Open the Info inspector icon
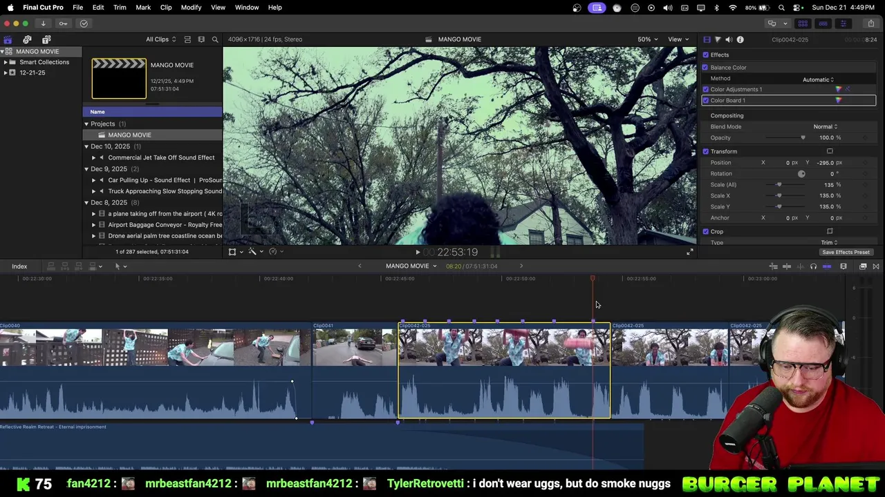The image size is (885, 497). tap(740, 39)
